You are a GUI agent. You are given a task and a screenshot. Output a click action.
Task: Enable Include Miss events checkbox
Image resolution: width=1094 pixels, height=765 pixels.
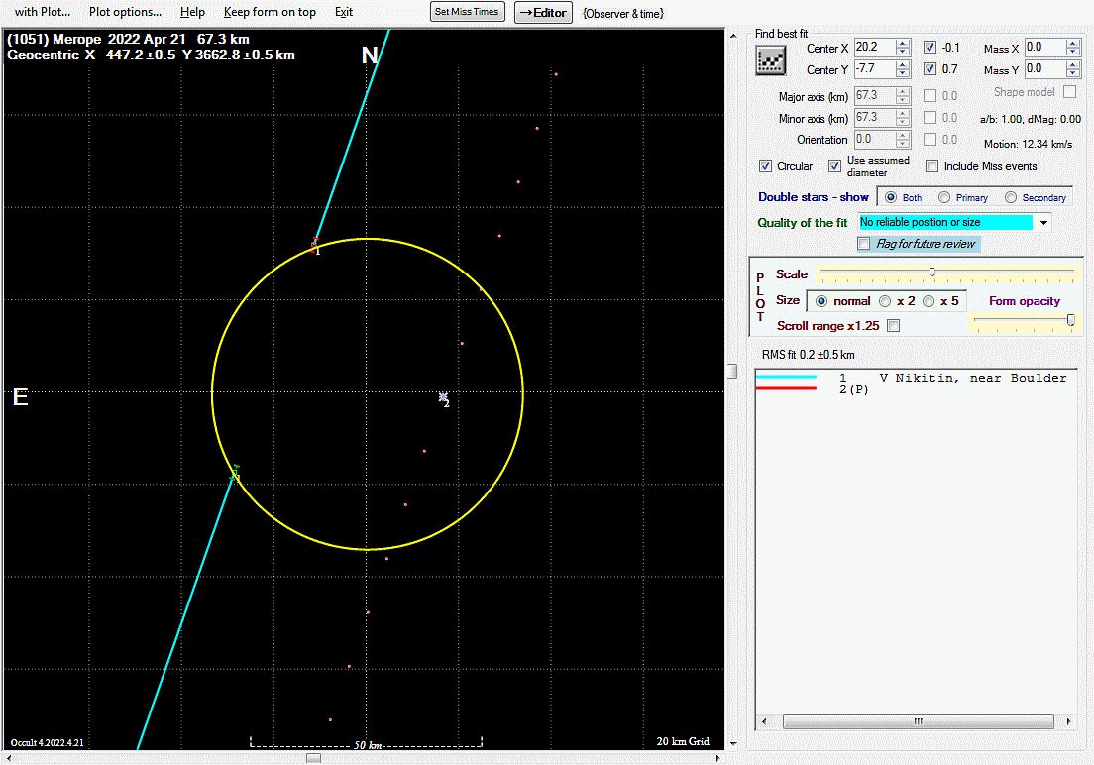[x=932, y=166]
